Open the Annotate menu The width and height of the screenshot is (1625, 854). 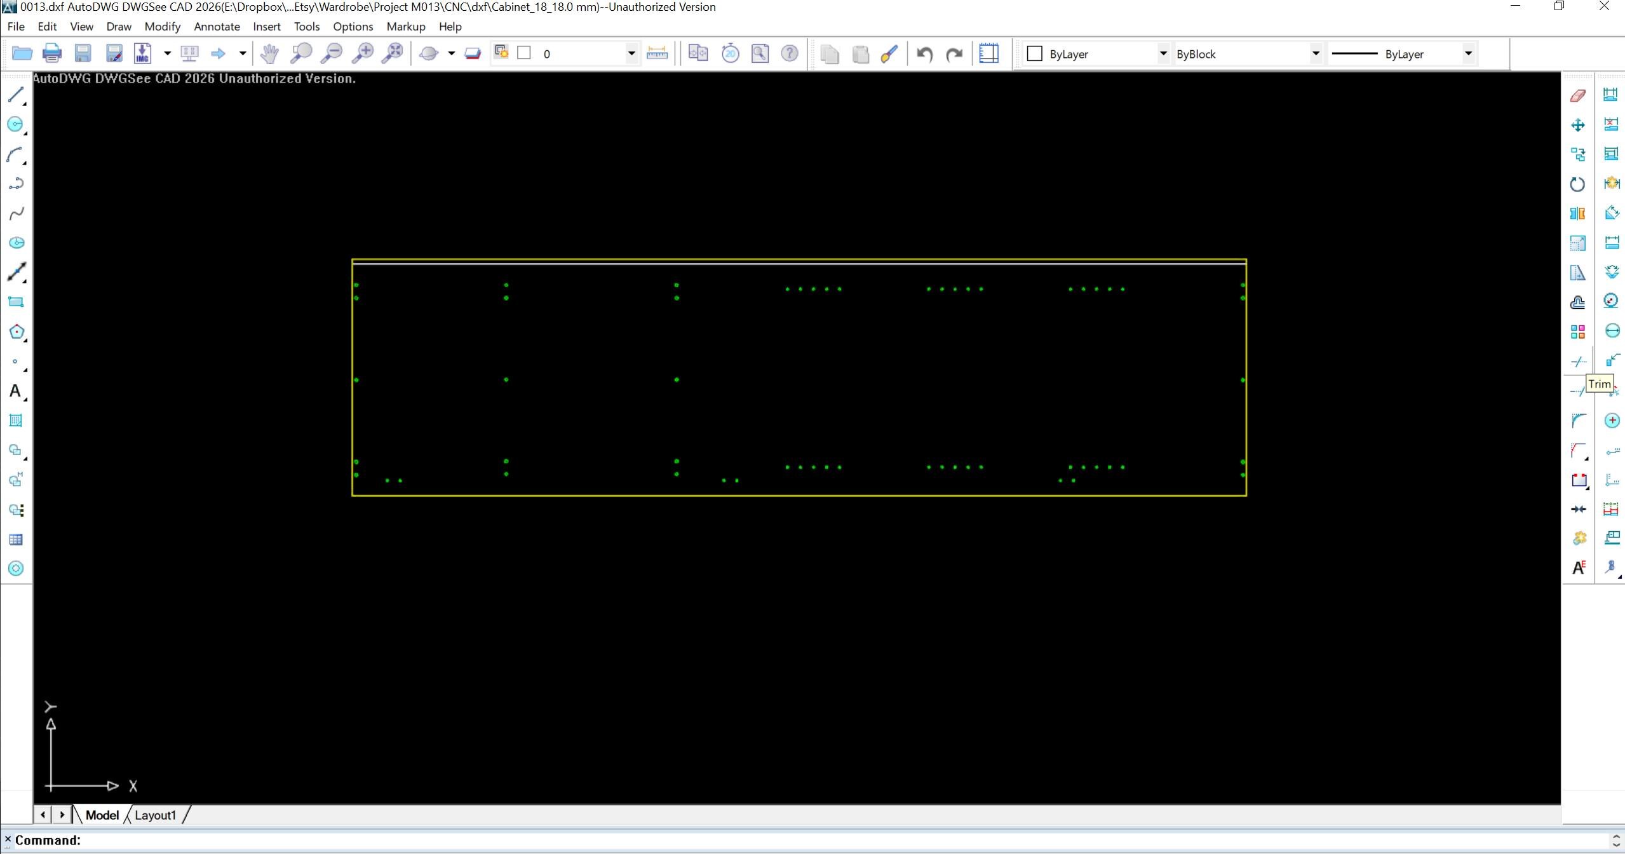click(217, 27)
